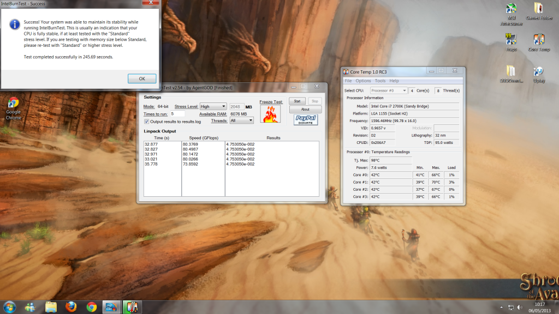Click the Freeze Test flame icon
This screenshot has height=314, width=559.
pyautogui.click(x=270, y=114)
